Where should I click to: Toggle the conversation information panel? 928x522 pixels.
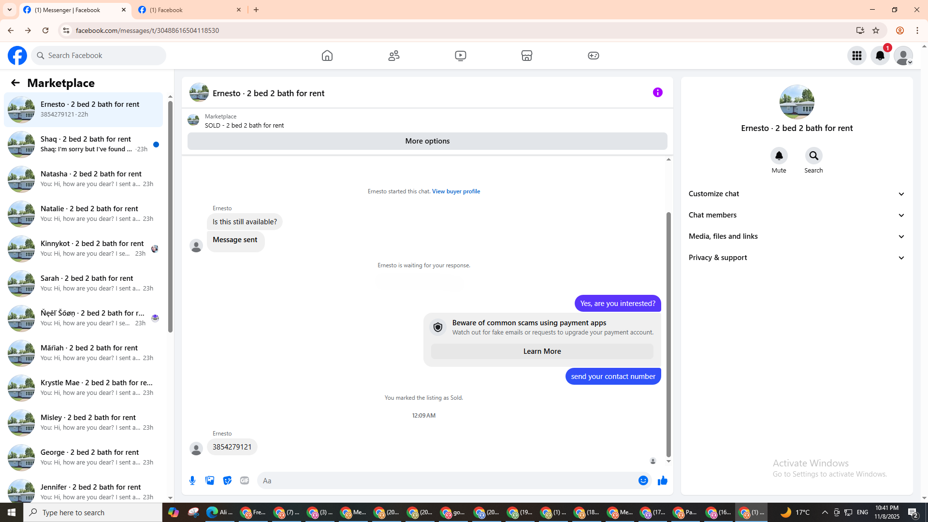click(657, 92)
